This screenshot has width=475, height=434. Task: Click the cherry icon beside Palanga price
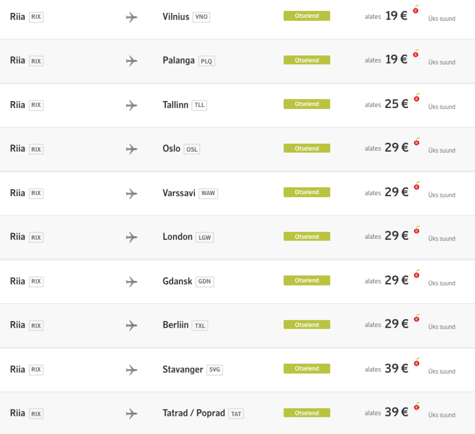416,54
